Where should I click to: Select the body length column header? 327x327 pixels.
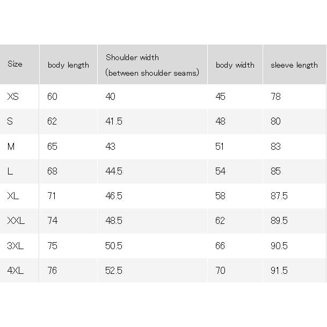point(68,66)
